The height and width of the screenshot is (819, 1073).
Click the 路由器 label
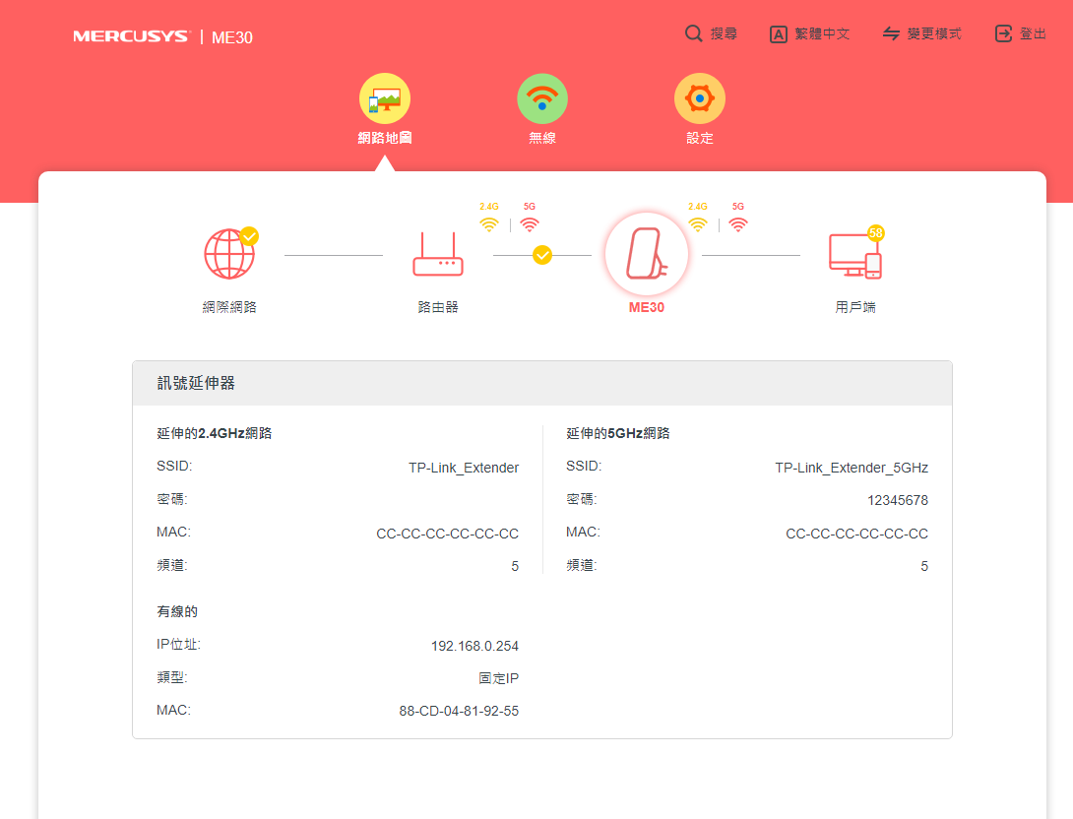tap(438, 307)
